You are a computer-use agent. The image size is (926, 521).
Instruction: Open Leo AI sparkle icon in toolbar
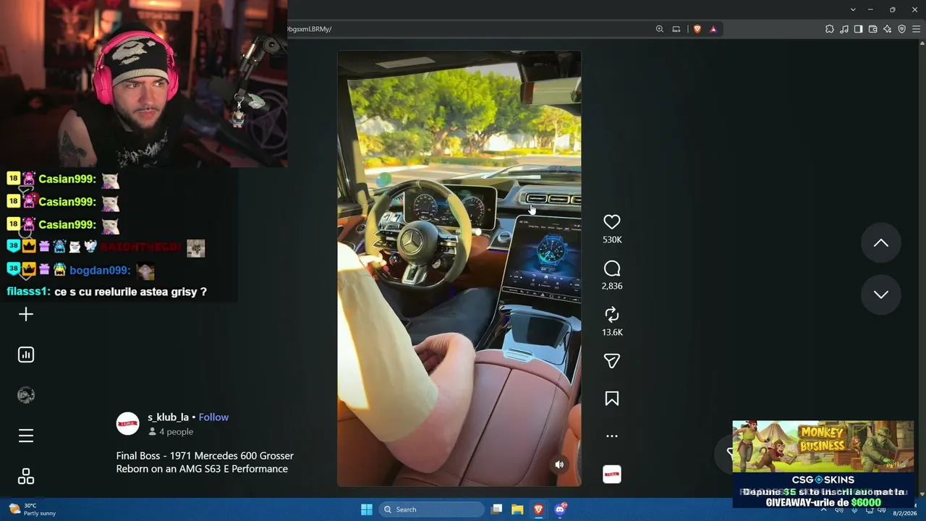tap(888, 29)
